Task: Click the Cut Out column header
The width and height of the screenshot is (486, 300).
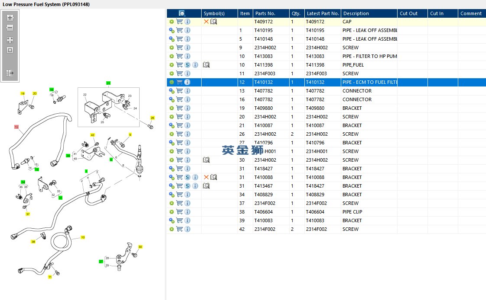Action: (x=412, y=13)
